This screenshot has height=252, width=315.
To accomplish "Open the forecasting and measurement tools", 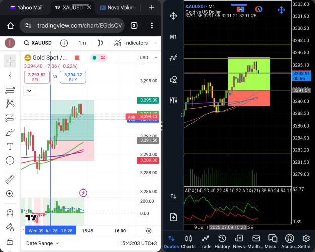I will coord(10,118).
